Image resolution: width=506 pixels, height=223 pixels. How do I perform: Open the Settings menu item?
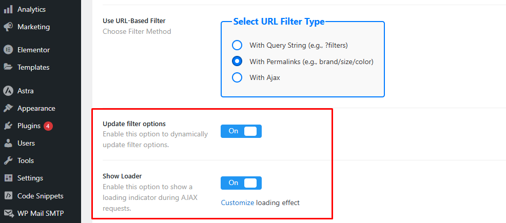point(30,178)
